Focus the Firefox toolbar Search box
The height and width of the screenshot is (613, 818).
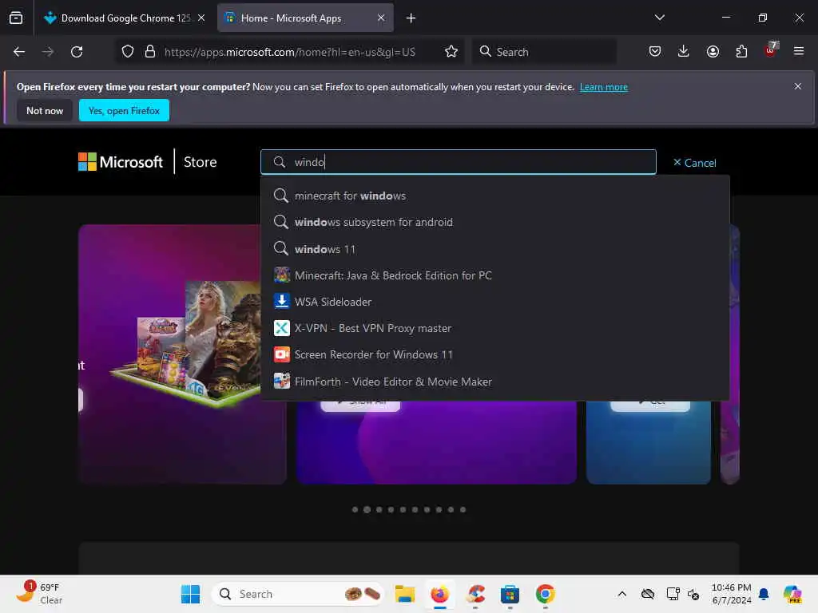(x=544, y=52)
